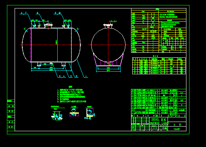Select the bottom drain nozzle in the side view
This screenshot has height=147, width=206.
click(x=51, y=63)
